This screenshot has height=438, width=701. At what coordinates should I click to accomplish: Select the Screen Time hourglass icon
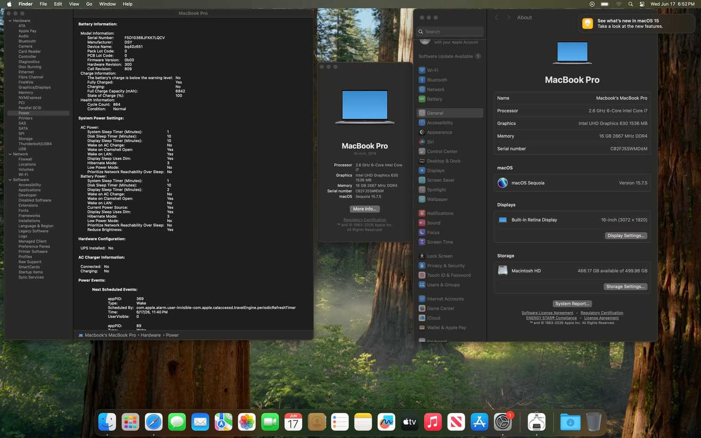422,242
